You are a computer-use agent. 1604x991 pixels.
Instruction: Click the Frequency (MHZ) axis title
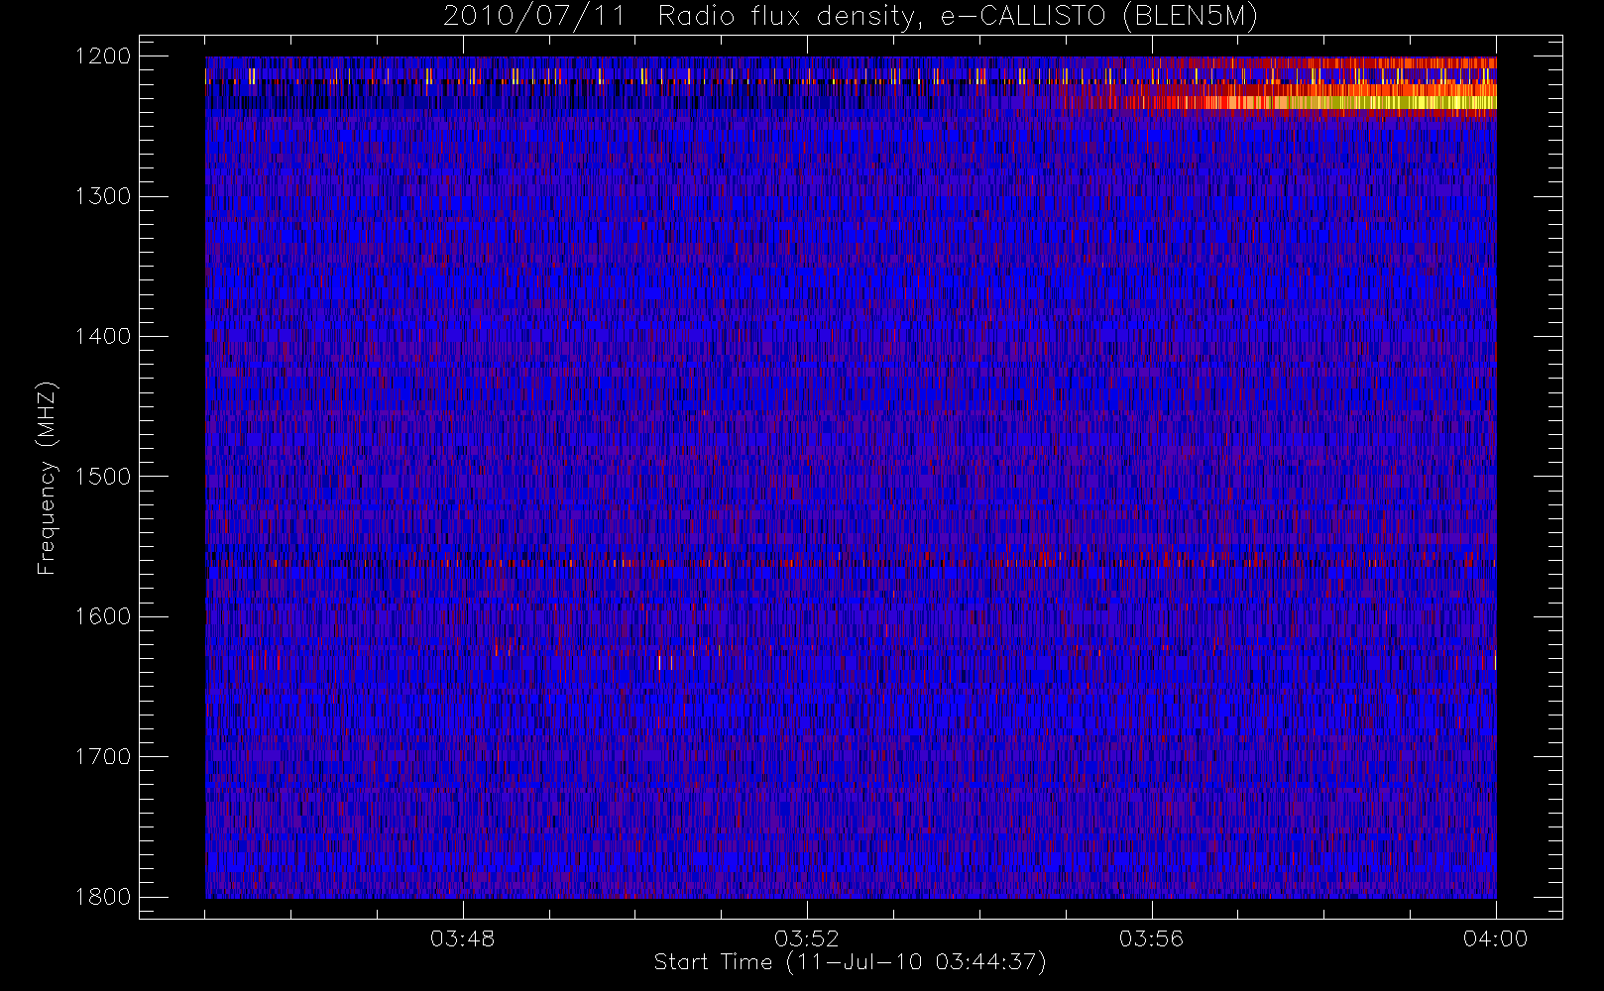[x=47, y=478]
